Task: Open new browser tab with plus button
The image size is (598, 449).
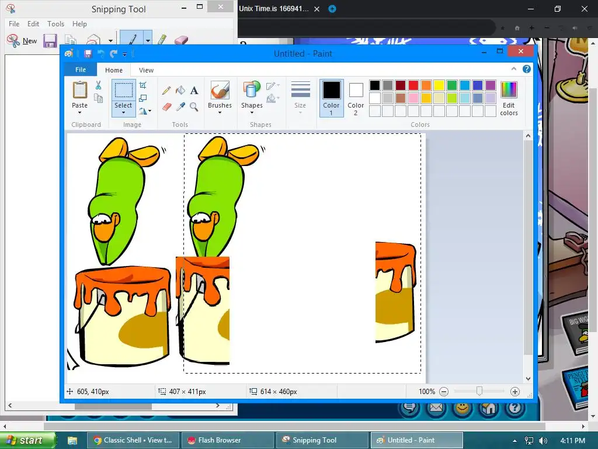Action: 332,9
